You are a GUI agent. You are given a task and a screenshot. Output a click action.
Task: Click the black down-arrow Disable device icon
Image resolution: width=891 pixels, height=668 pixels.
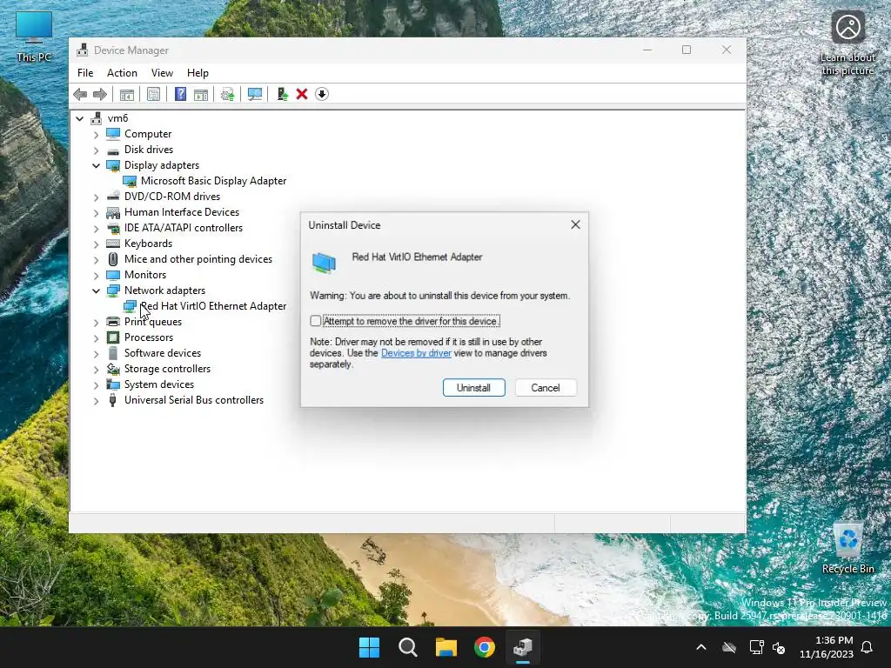pos(322,94)
